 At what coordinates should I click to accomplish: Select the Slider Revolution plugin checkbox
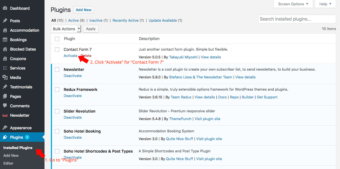(x=57, y=111)
